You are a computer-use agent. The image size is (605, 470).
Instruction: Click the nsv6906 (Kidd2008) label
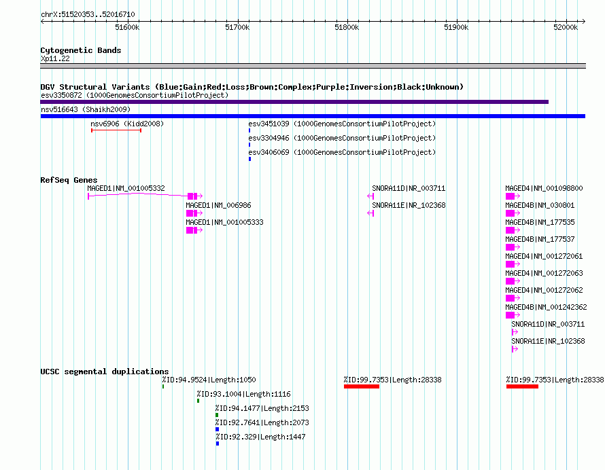pyautogui.click(x=127, y=124)
